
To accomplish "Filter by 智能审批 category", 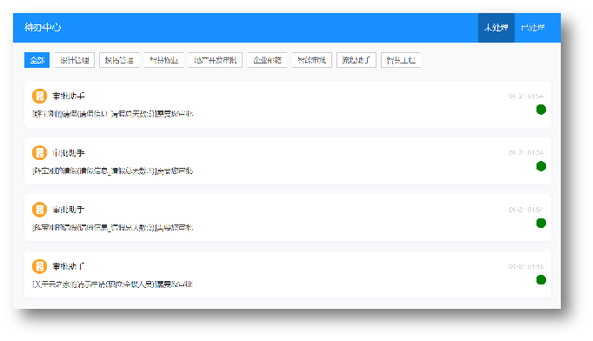I will [x=311, y=60].
